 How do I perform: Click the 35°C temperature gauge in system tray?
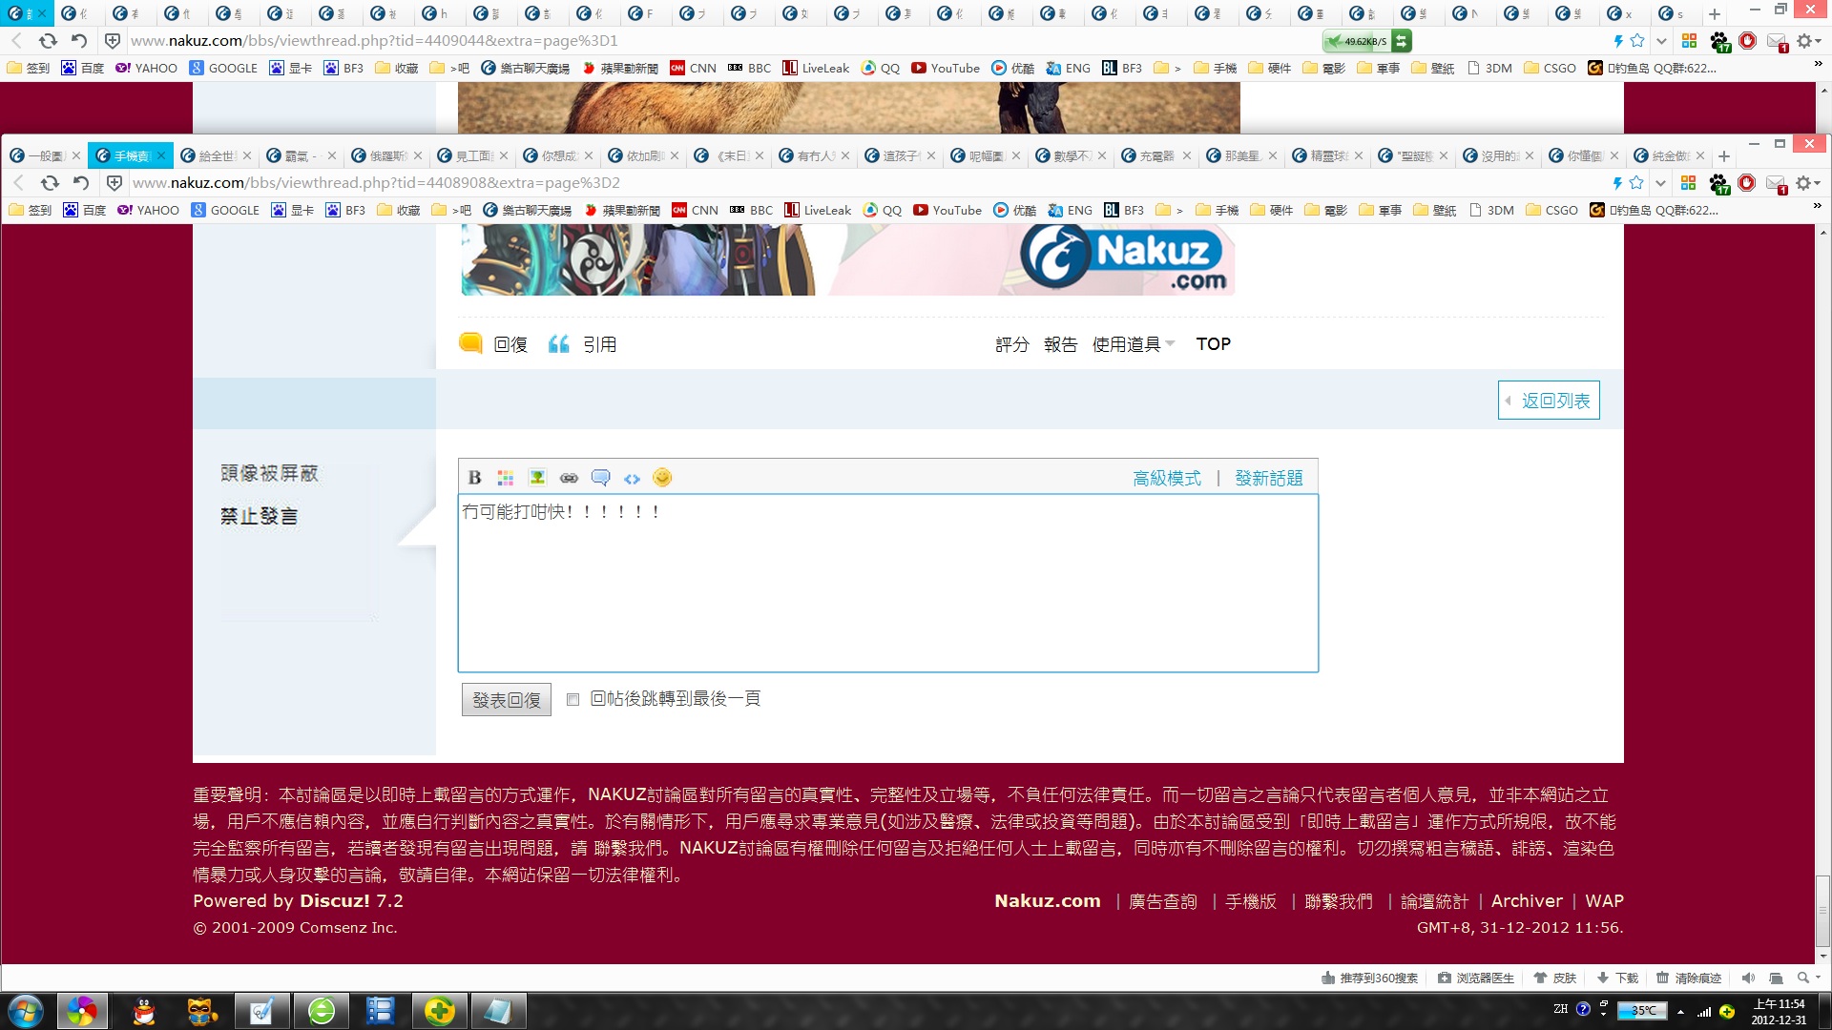coord(1642,1011)
